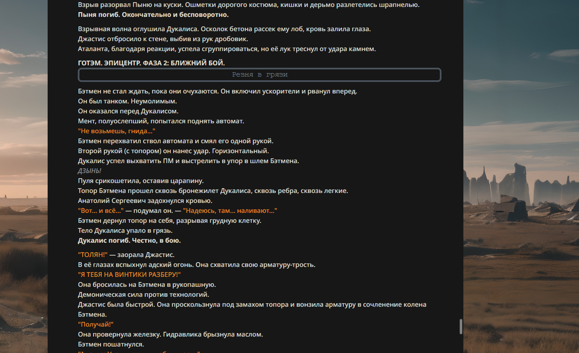Viewport: 579px width, 353px height.
Task: Click the bold line "Дукалис погиб. Честно, в бою."
Action: point(129,241)
